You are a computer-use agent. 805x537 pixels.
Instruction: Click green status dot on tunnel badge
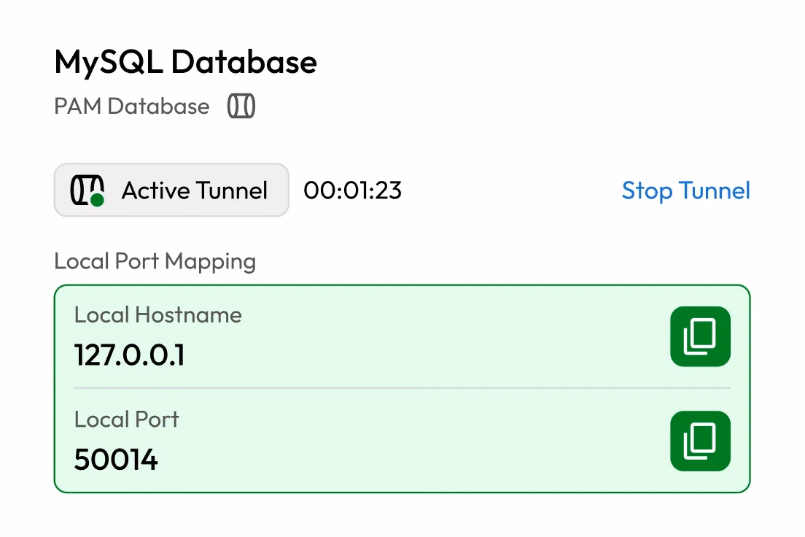coord(97,199)
